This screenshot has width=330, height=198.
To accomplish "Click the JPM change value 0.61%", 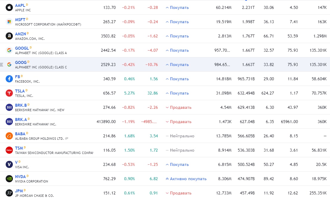I will pos(129,193).
